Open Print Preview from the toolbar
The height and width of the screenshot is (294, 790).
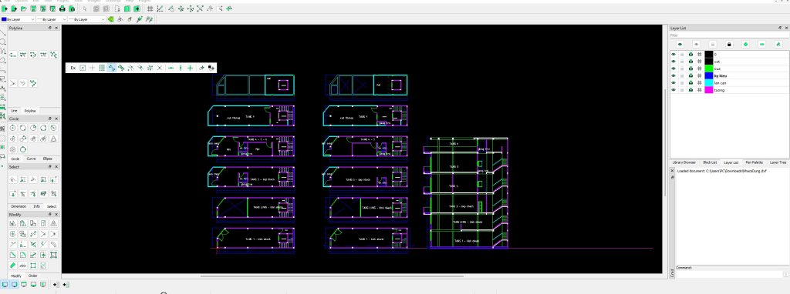point(72,8)
